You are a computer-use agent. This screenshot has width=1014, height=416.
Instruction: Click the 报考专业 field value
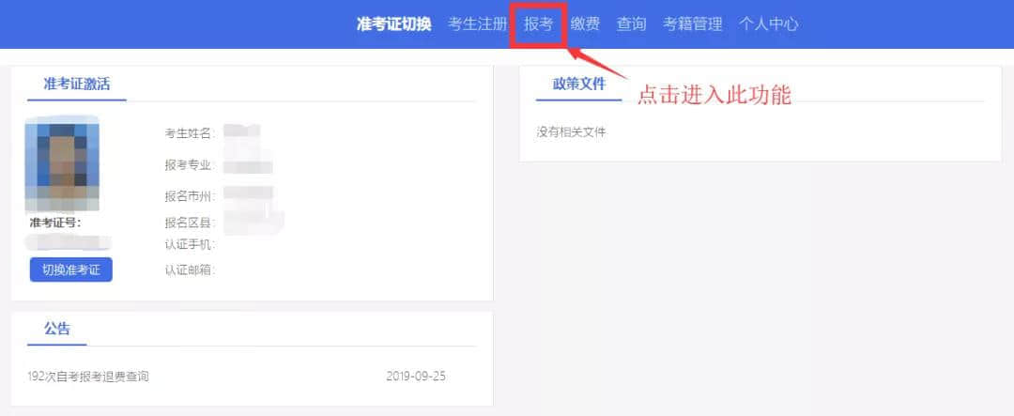tap(248, 166)
